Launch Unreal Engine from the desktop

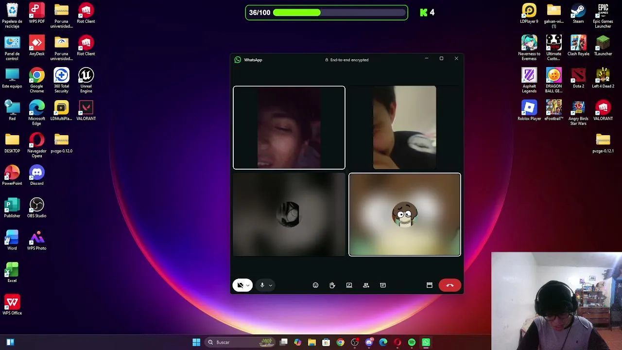[x=86, y=80]
